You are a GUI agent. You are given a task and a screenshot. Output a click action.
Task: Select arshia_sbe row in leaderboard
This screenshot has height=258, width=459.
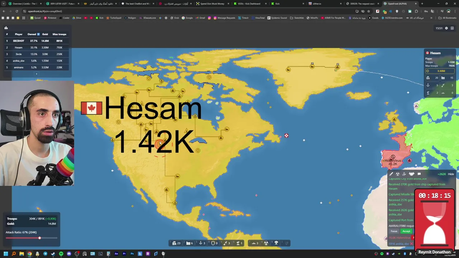(36, 61)
